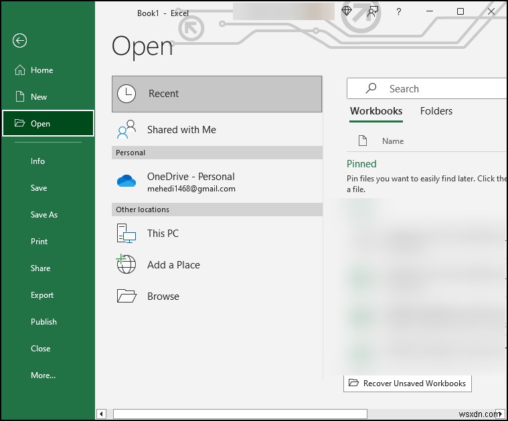Open the Home page in backstage sidebar

coord(48,70)
